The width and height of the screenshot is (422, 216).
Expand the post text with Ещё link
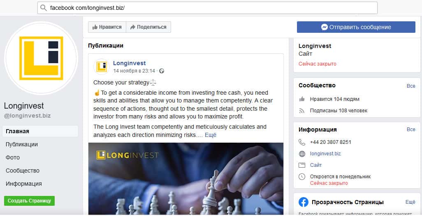coord(211,135)
